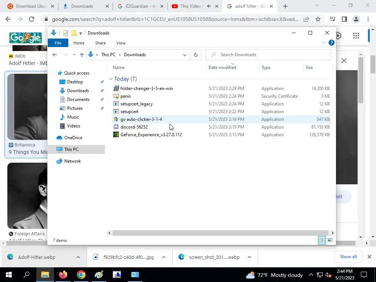Open Windows Start menu

(9, 275)
